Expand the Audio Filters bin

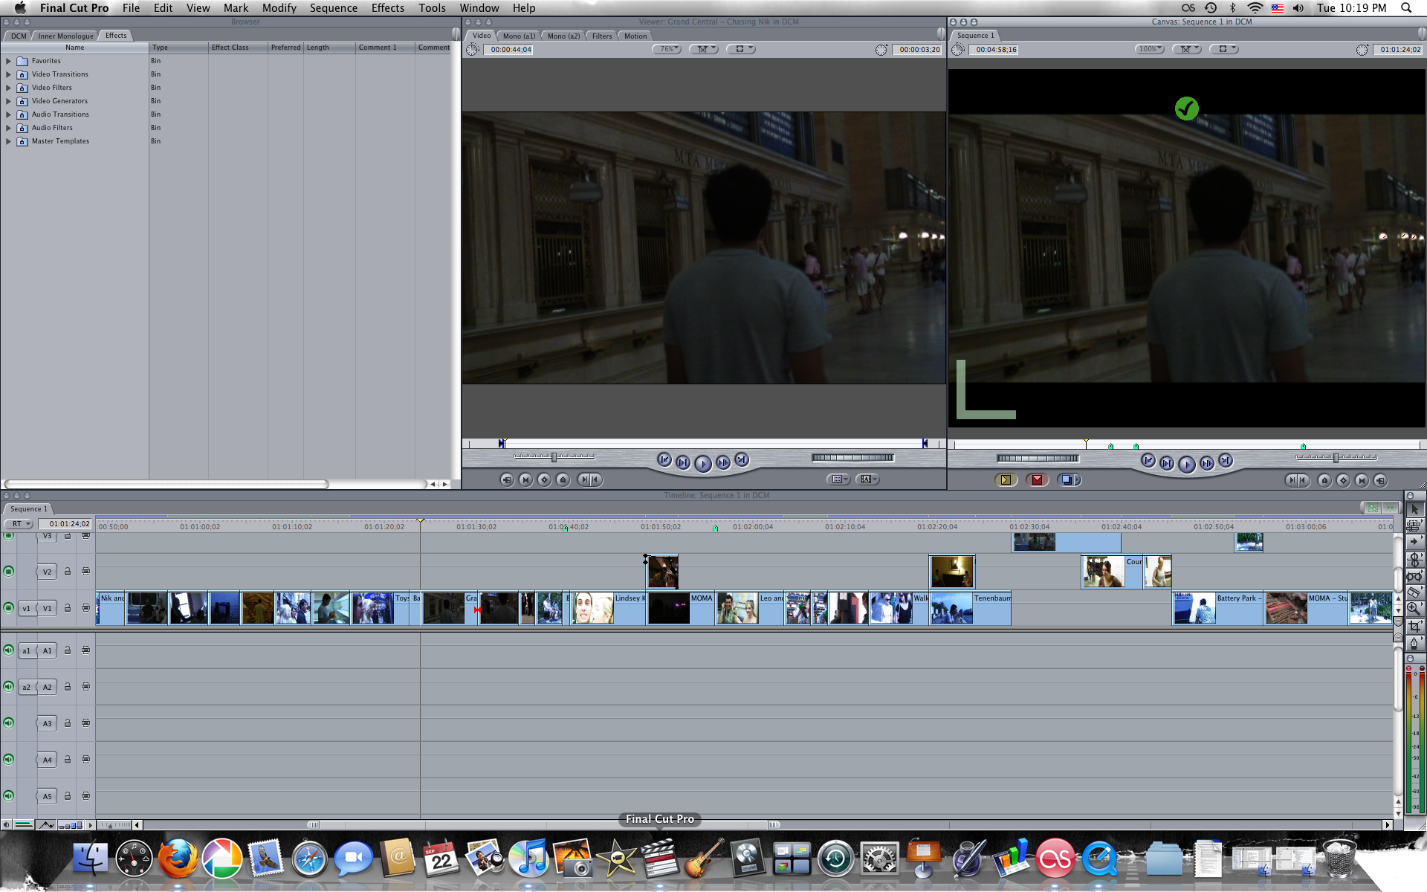pyautogui.click(x=8, y=128)
